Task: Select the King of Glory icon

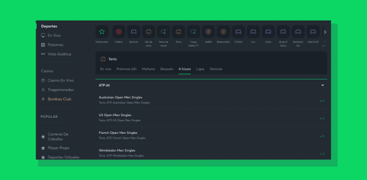Action: 283,32
